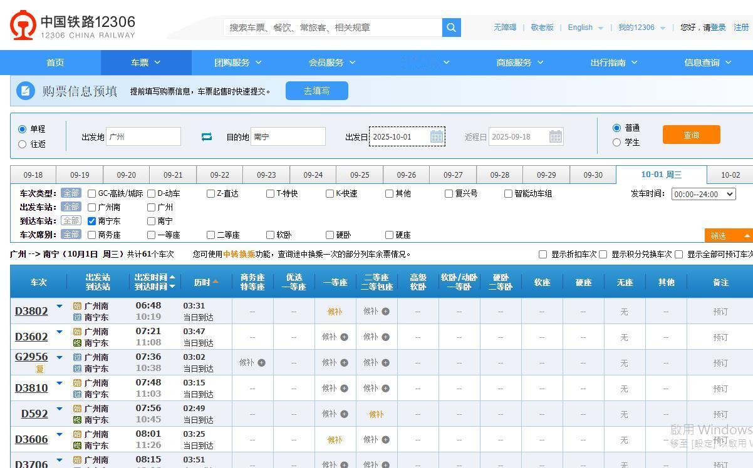Open the 发车时间 time range dropdown

[x=703, y=194]
